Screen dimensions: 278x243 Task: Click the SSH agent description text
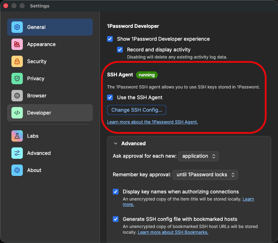[183, 87]
